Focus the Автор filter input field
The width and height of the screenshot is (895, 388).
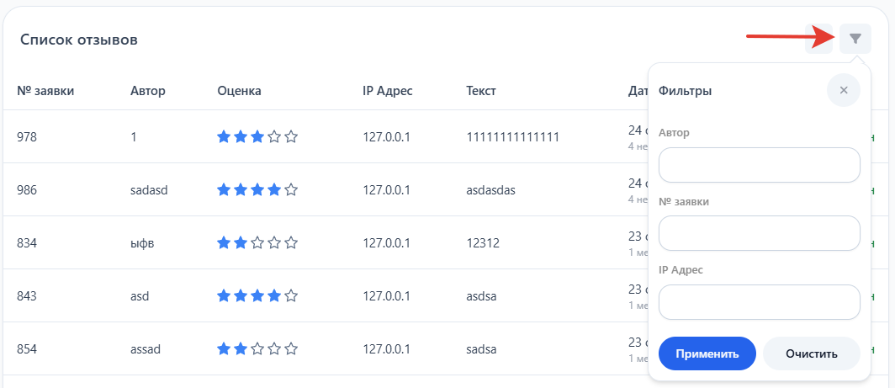(x=759, y=165)
